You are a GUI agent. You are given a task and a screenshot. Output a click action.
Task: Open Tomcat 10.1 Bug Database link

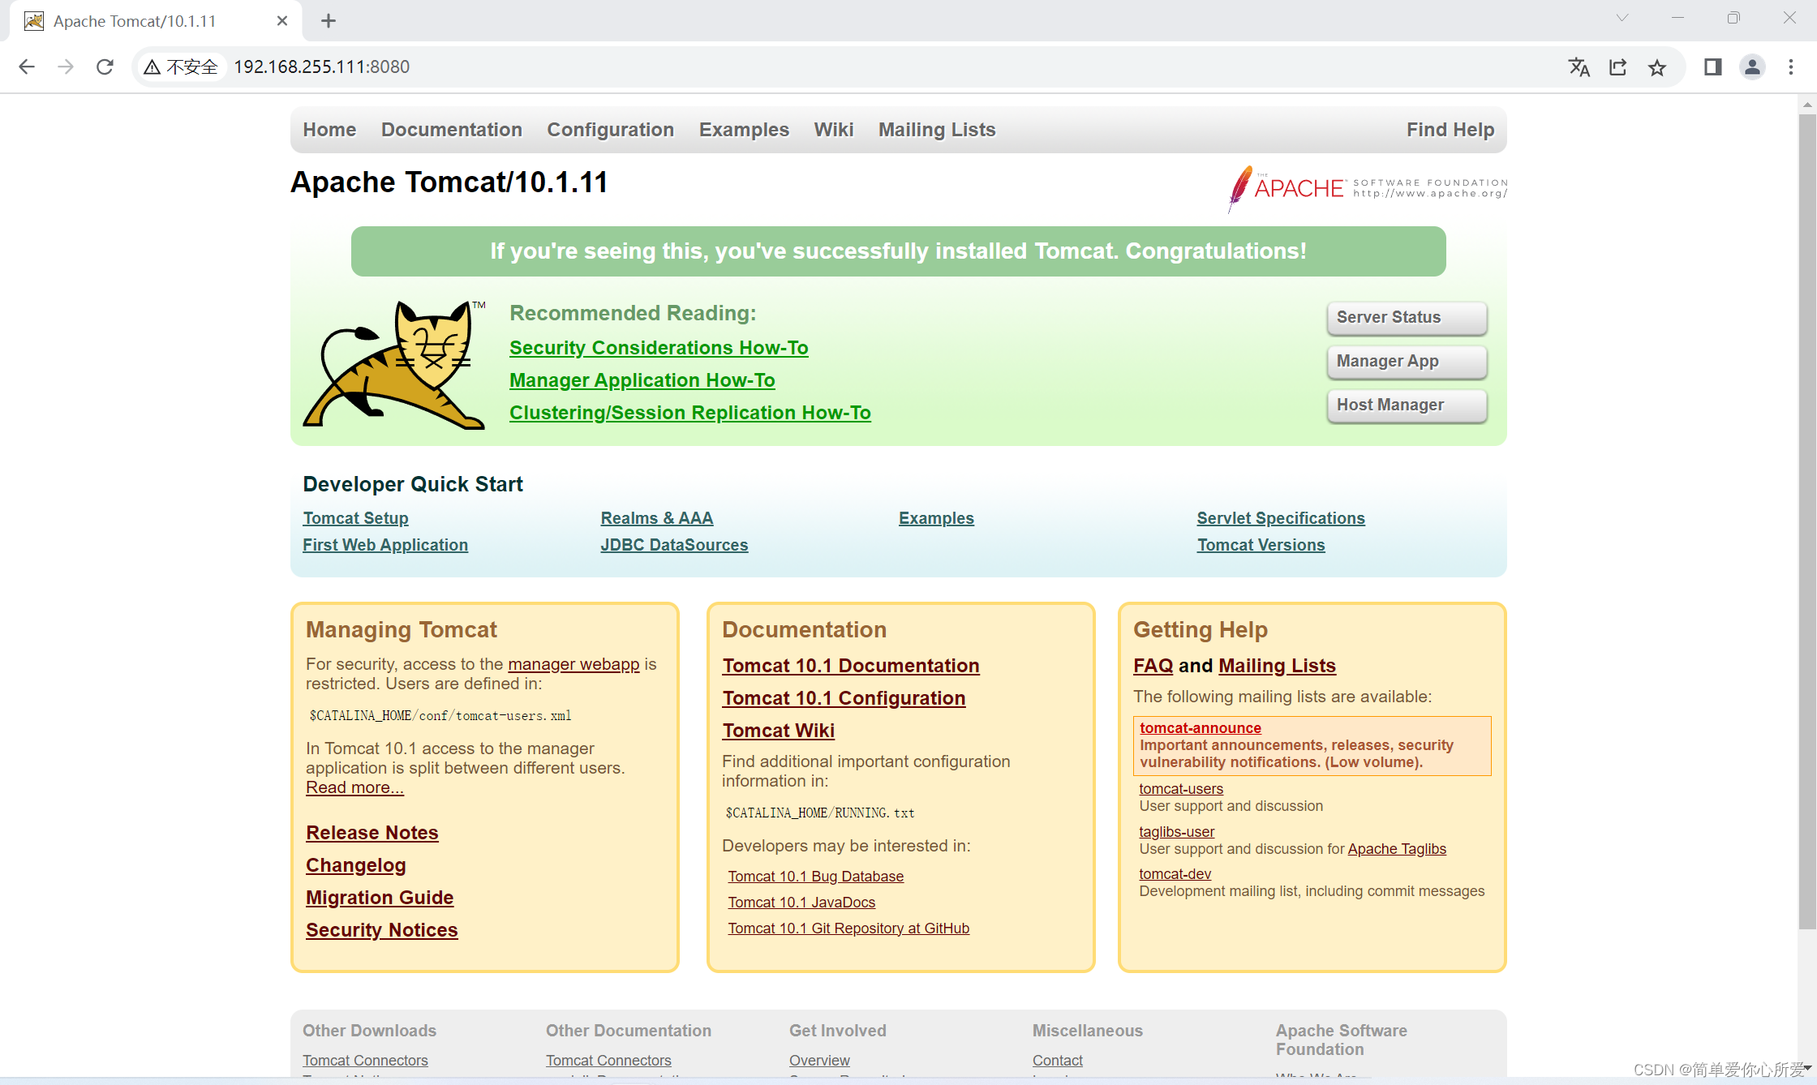point(815,877)
